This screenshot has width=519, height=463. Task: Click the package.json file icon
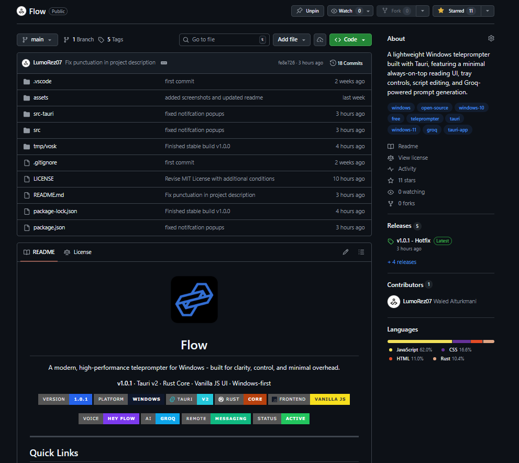[x=27, y=228]
